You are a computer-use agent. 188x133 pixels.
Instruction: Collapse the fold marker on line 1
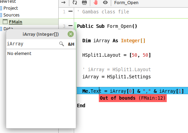[x=70, y=11]
